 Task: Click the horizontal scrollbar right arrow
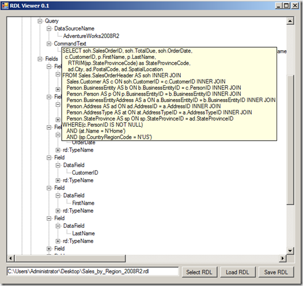pos(283,258)
